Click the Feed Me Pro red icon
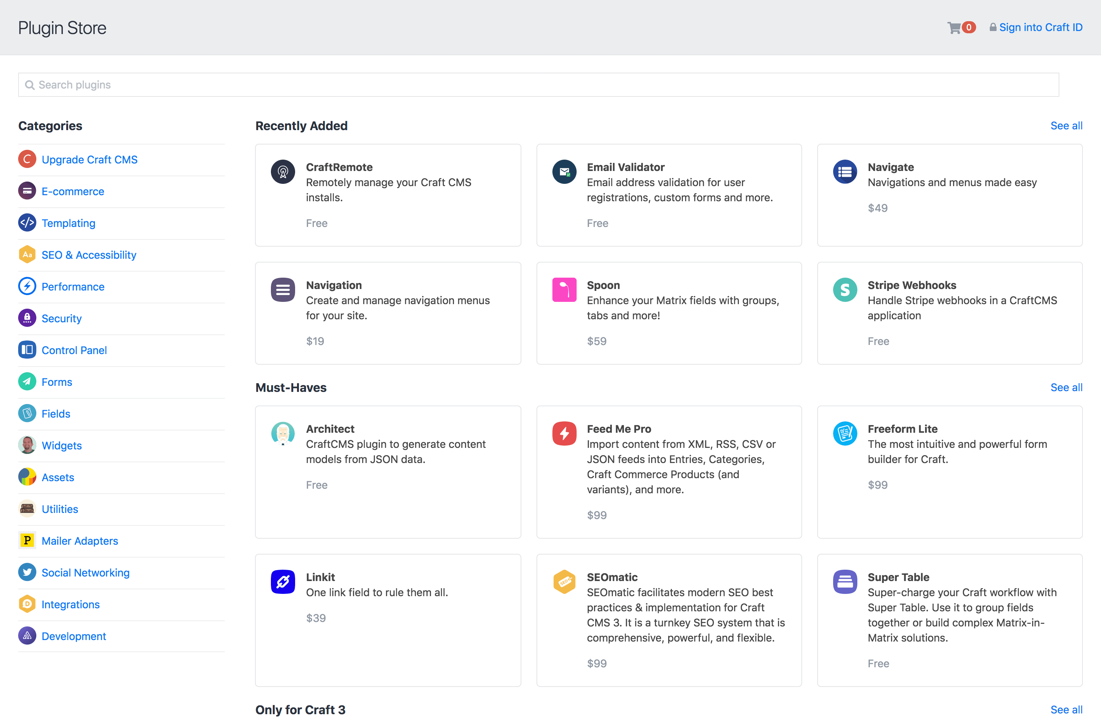 pyautogui.click(x=564, y=434)
